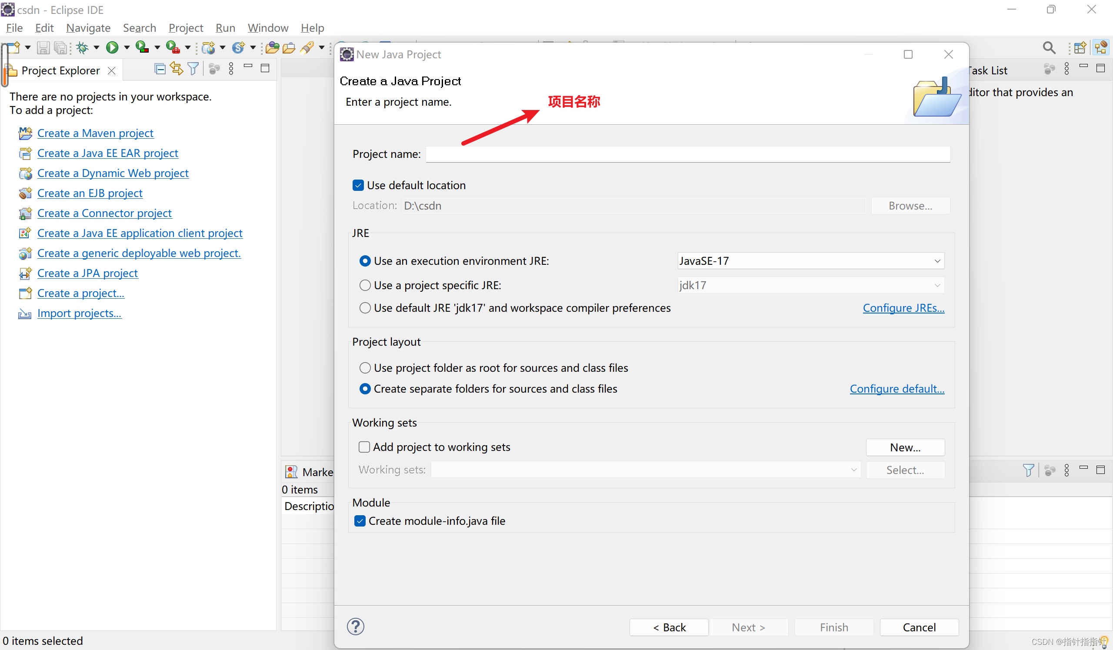Click Create a Maven project link
This screenshot has height=650, width=1113.
tap(95, 133)
